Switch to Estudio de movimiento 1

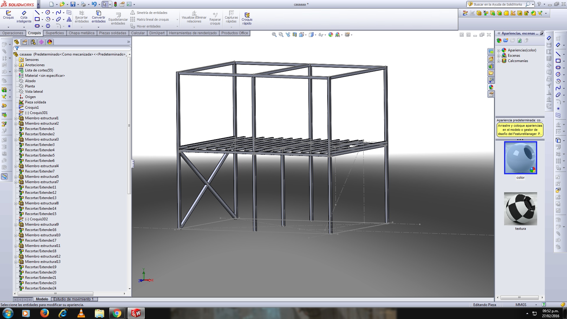pyautogui.click(x=73, y=299)
